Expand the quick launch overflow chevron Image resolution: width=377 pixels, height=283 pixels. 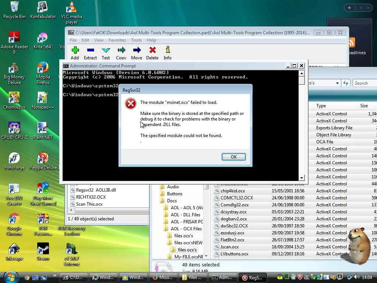tap(54, 276)
